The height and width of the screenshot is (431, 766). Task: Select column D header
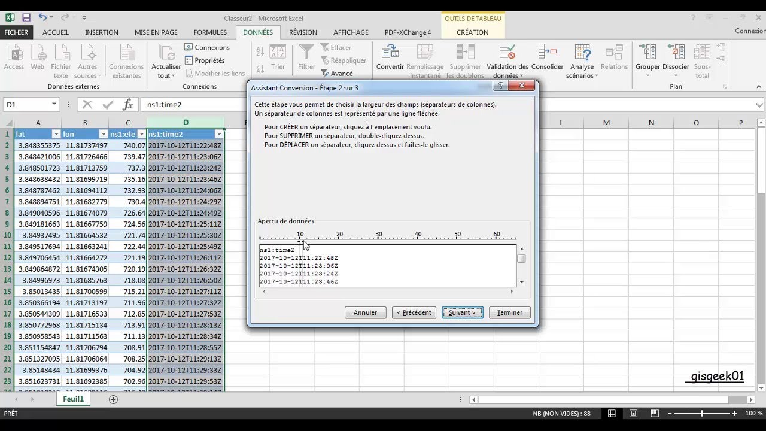point(186,123)
